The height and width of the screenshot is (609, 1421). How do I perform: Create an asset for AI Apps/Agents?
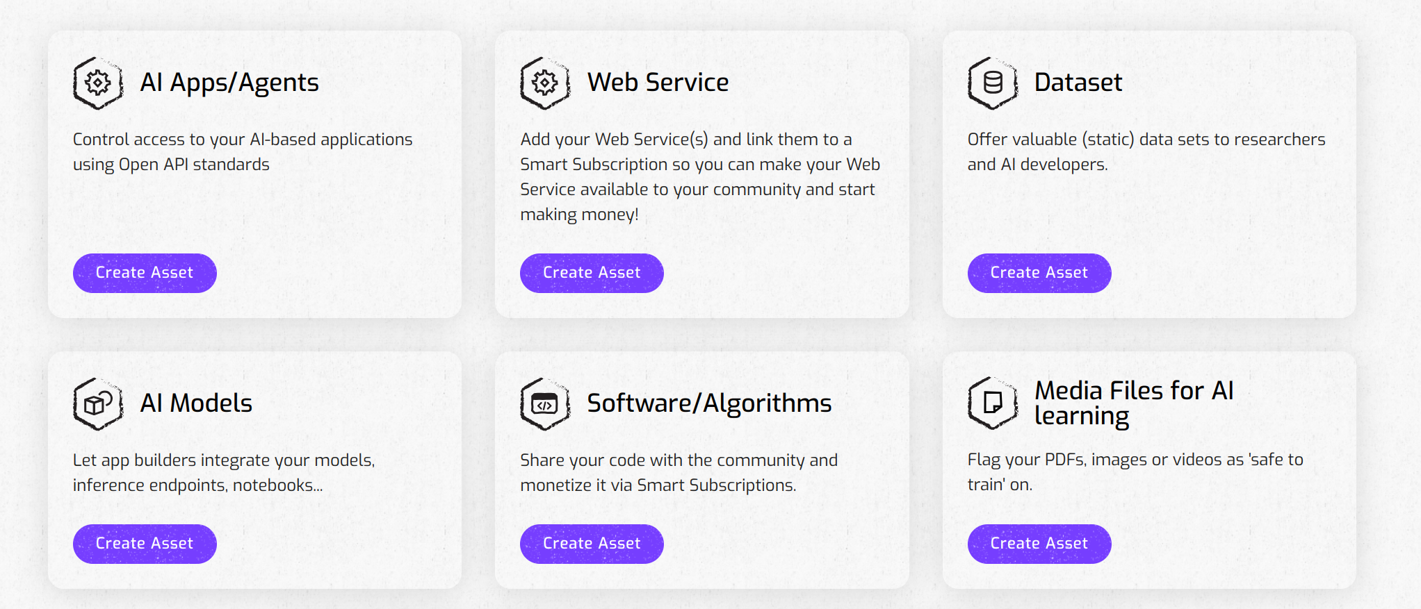pos(145,273)
